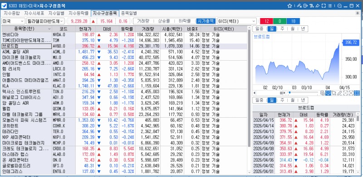Viewport: 363px width, 177px height.
Task: Open the 미국 country dropdown
Action: tap(13, 21)
